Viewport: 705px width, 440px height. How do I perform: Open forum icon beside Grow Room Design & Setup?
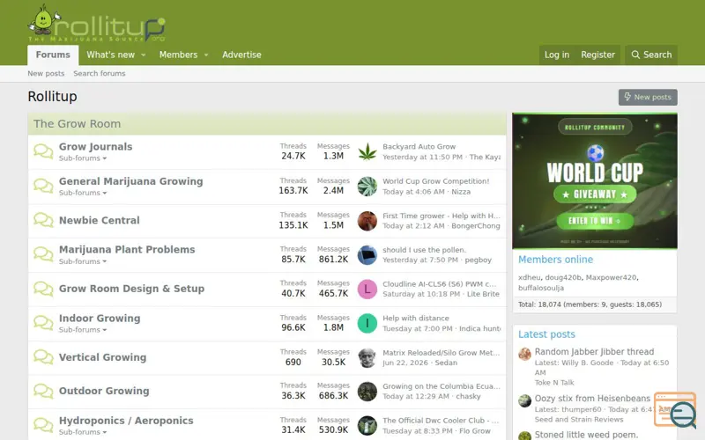point(43,289)
